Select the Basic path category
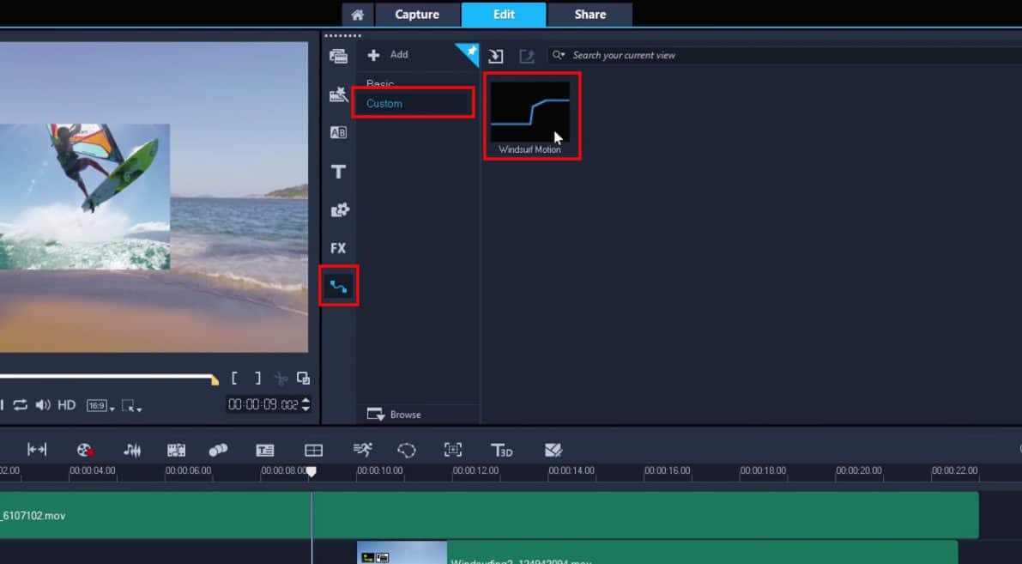Screen dimensions: 1022x564 380,84
